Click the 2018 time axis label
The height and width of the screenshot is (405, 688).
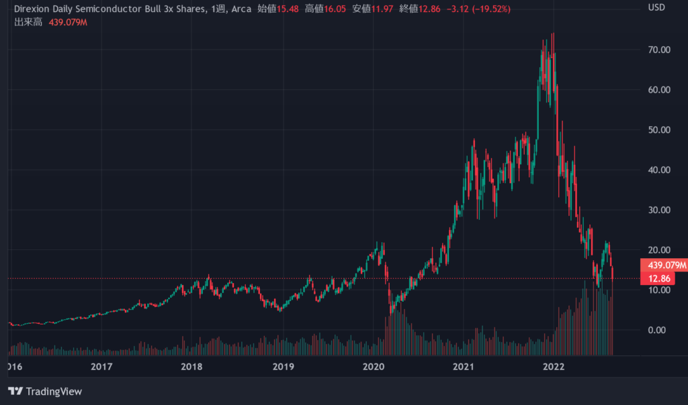191,367
